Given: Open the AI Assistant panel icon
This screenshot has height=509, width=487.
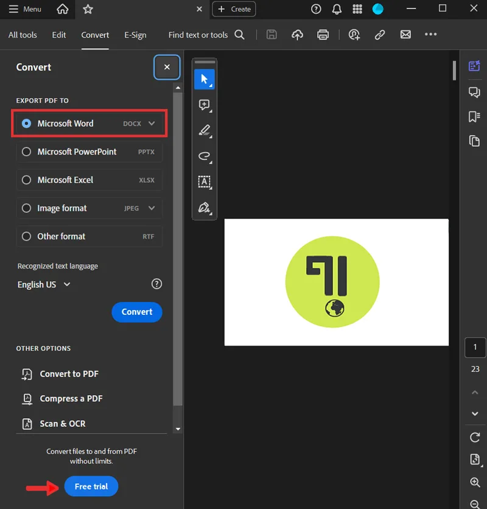Looking at the screenshot, I should pos(474,66).
